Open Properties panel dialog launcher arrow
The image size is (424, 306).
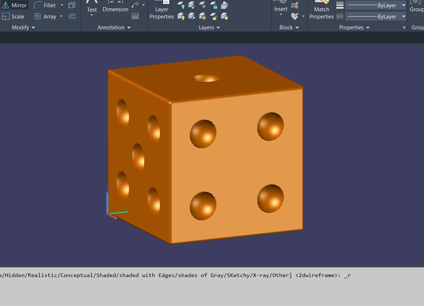(x=404, y=28)
